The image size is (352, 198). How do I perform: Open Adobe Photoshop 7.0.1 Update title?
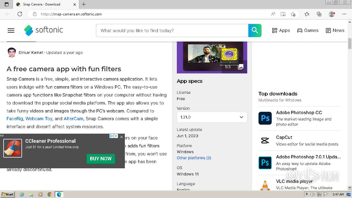[x=308, y=157]
